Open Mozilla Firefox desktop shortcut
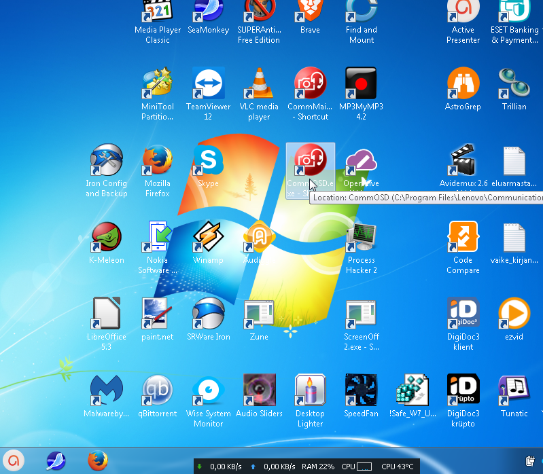Viewport: 543px width, 474px height. (158, 160)
